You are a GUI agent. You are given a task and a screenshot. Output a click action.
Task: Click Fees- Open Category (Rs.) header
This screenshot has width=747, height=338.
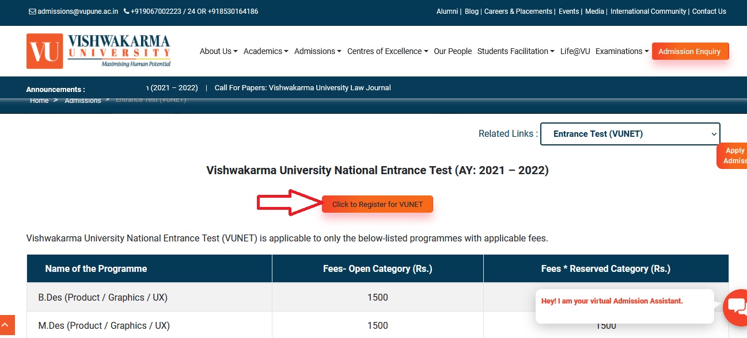pyautogui.click(x=378, y=269)
